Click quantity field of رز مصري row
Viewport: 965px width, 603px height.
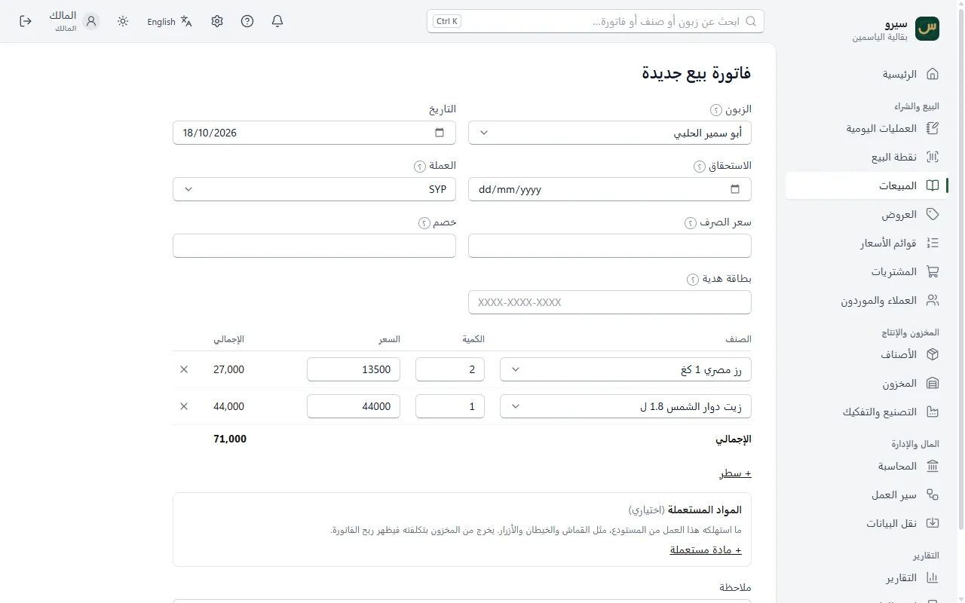(x=450, y=369)
